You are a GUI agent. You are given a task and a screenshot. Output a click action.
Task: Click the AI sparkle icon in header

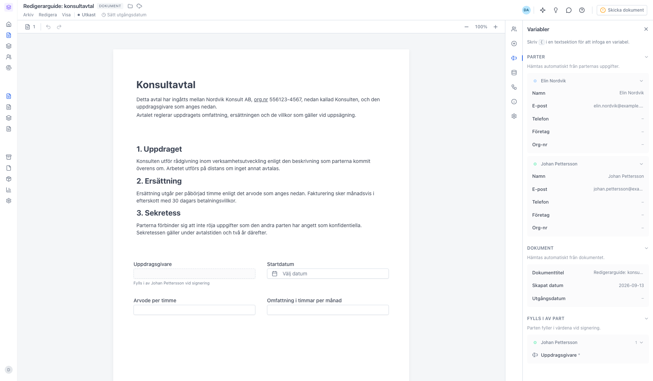[543, 10]
